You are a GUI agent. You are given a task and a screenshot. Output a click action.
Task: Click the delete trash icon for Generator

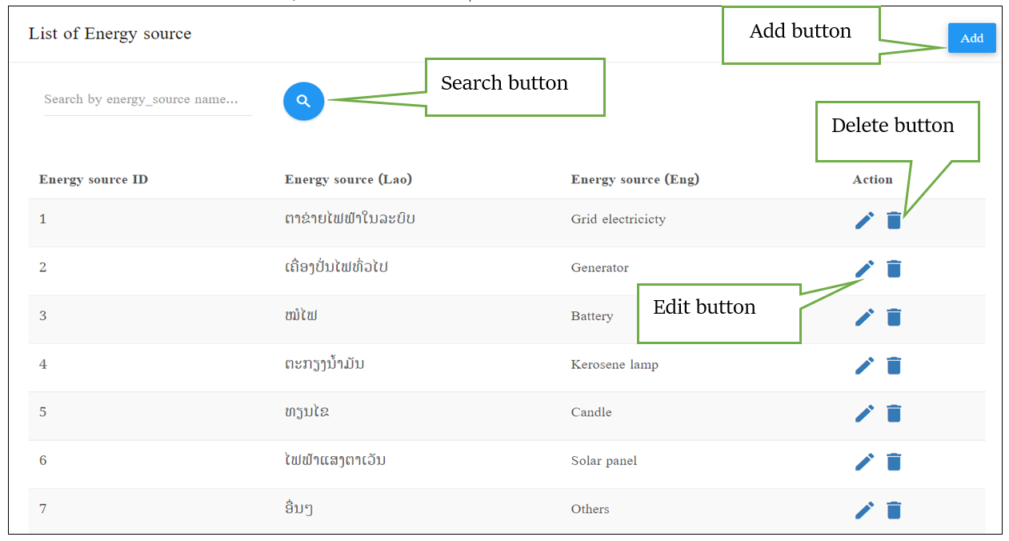[894, 269]
